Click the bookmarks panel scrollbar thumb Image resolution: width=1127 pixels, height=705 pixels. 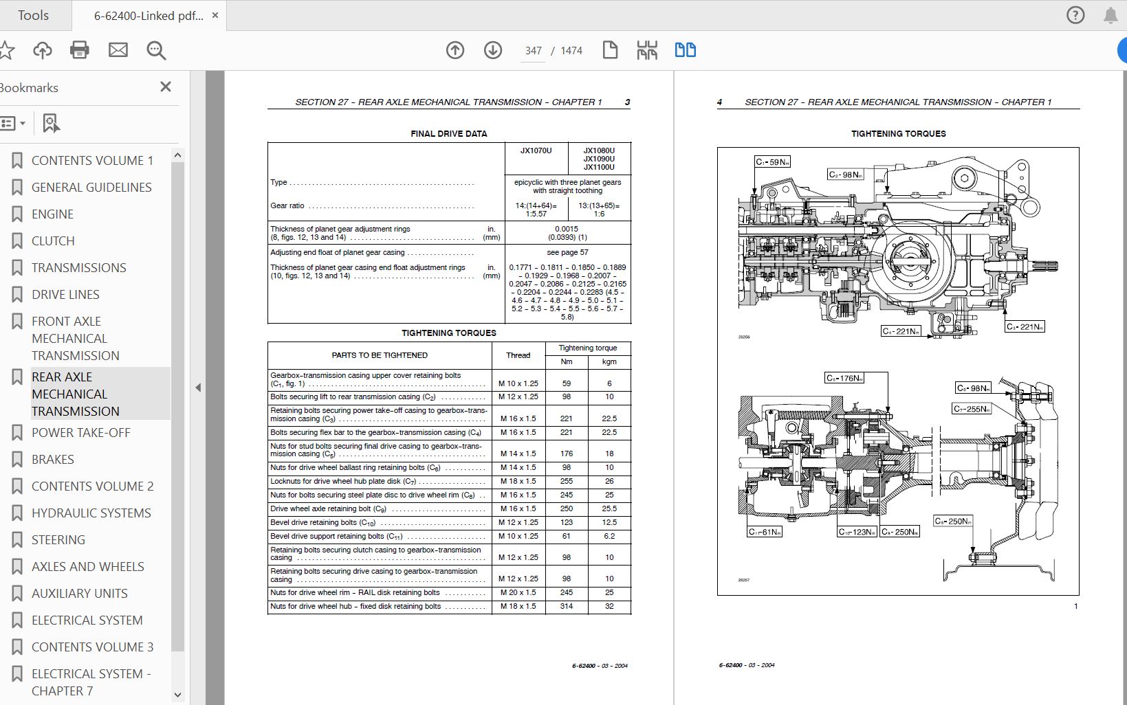(x=177, y=405)
